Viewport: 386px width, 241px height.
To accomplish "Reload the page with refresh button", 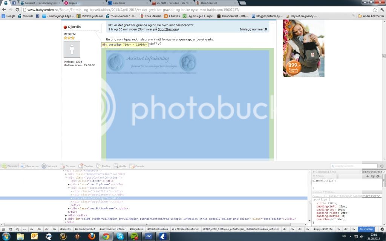I will pos(17,9).
